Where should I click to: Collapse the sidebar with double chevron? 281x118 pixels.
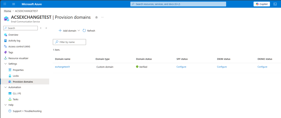point(46,28)
